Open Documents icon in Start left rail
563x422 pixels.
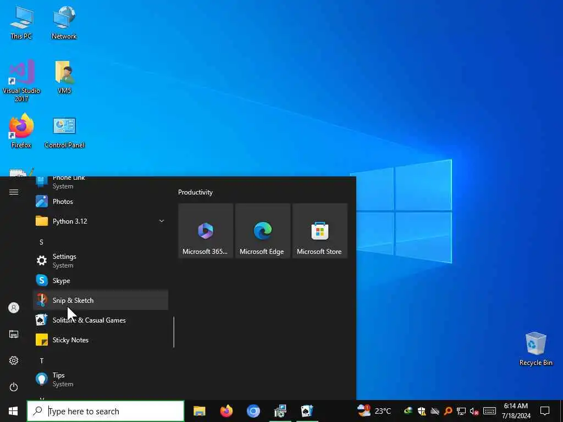point(14,334)
